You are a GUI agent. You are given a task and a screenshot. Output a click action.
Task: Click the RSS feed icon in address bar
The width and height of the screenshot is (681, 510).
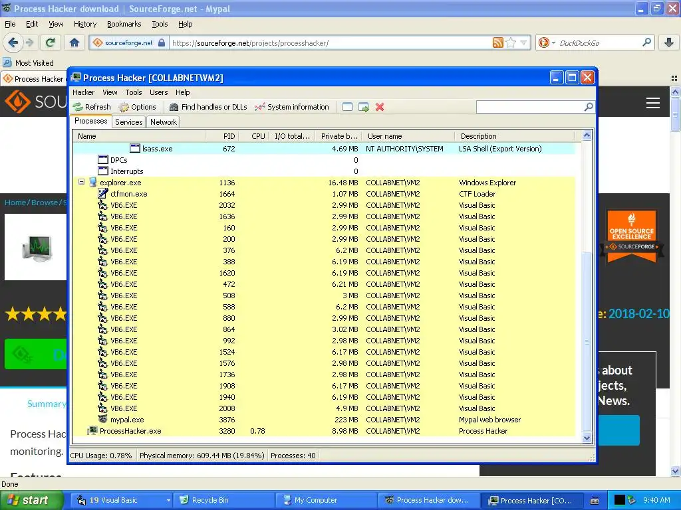click(x=497, y=42)
